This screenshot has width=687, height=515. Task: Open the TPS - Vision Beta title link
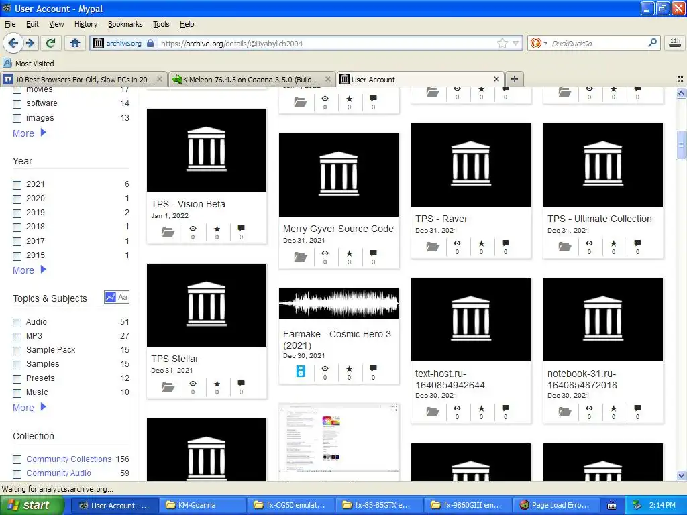point(189,204)
